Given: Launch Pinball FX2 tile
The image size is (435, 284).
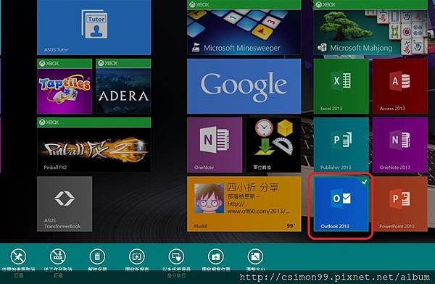Looking at the screenshot, I should point(94,145).
